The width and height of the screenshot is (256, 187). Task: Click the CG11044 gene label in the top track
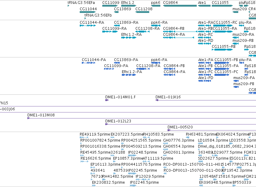pos(88,9)
